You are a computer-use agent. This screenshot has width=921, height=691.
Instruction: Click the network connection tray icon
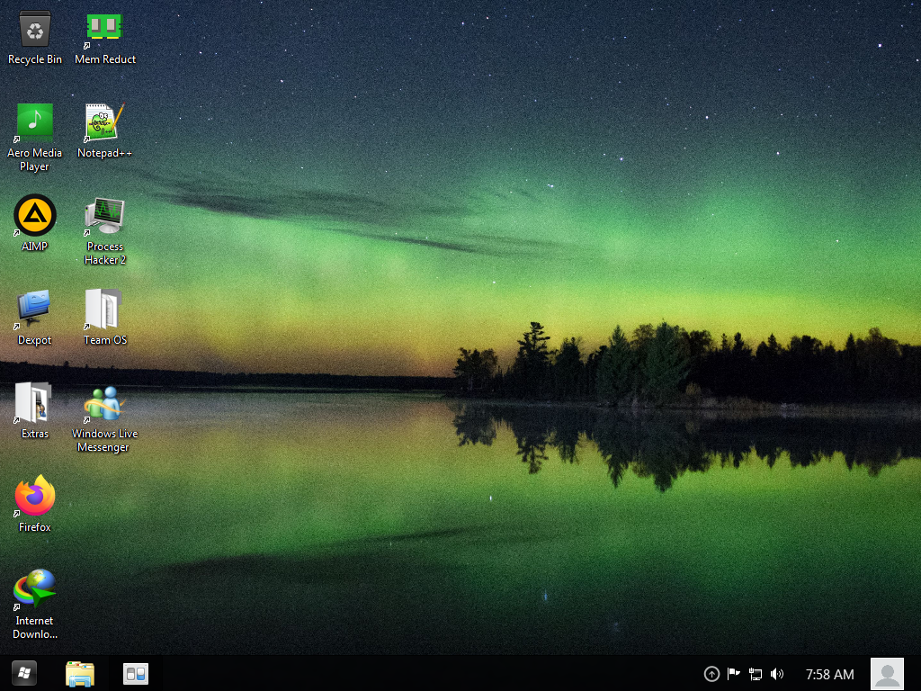click(756, 674)
